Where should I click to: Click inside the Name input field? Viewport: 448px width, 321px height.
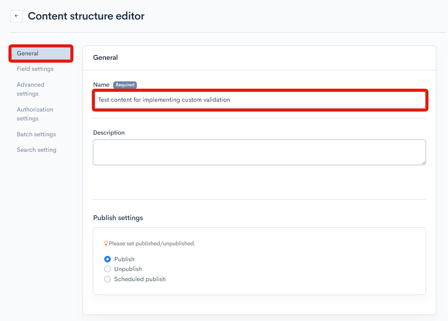(259, 100)
